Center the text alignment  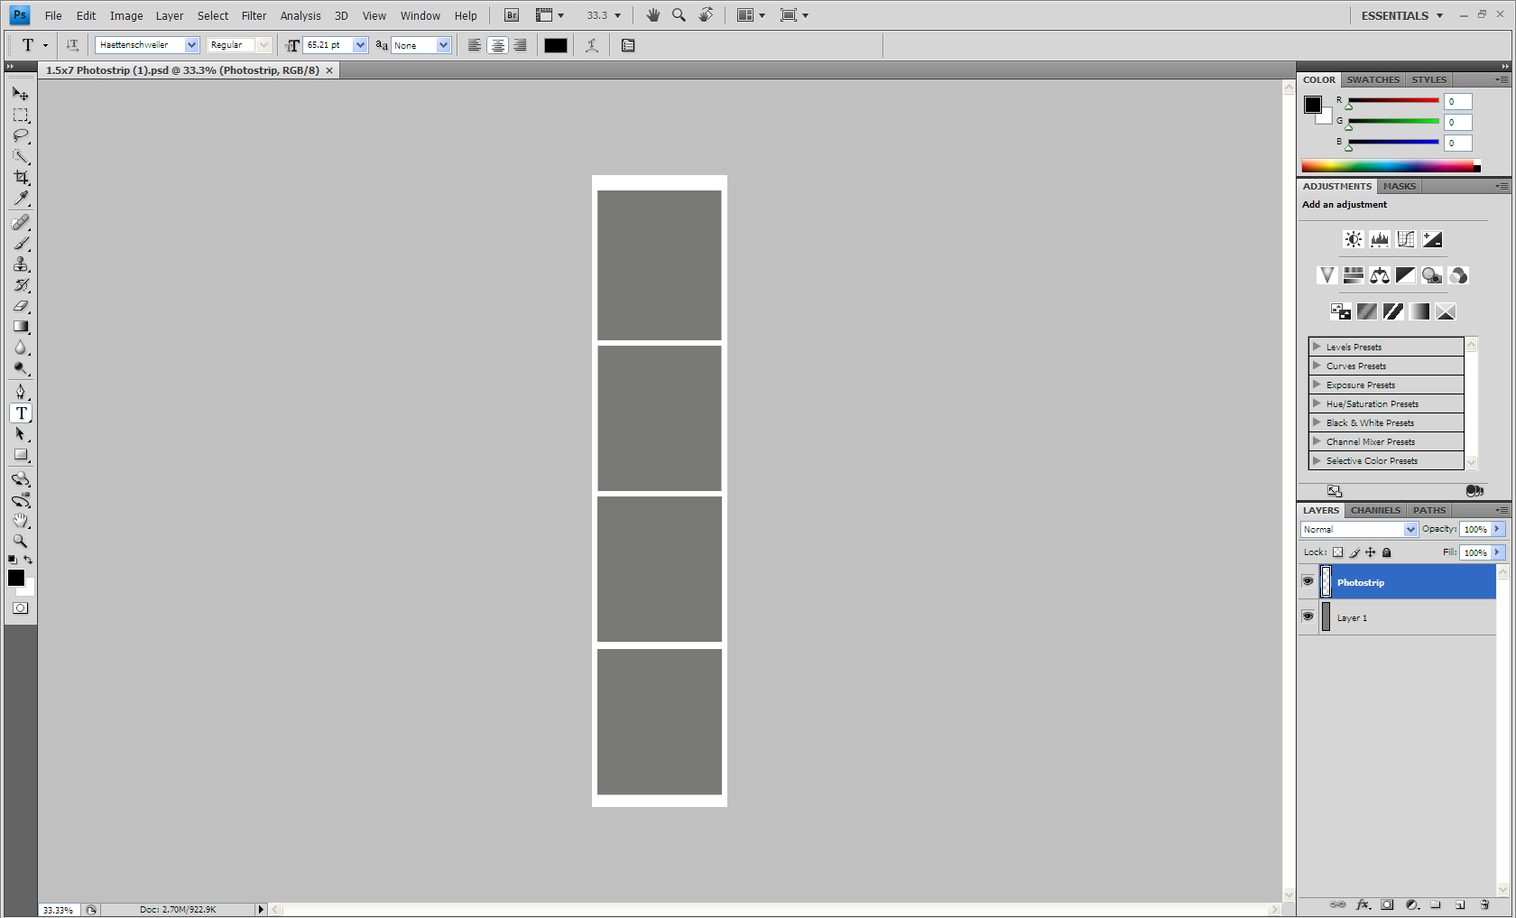pyautogui.click(x=497, y=45)
